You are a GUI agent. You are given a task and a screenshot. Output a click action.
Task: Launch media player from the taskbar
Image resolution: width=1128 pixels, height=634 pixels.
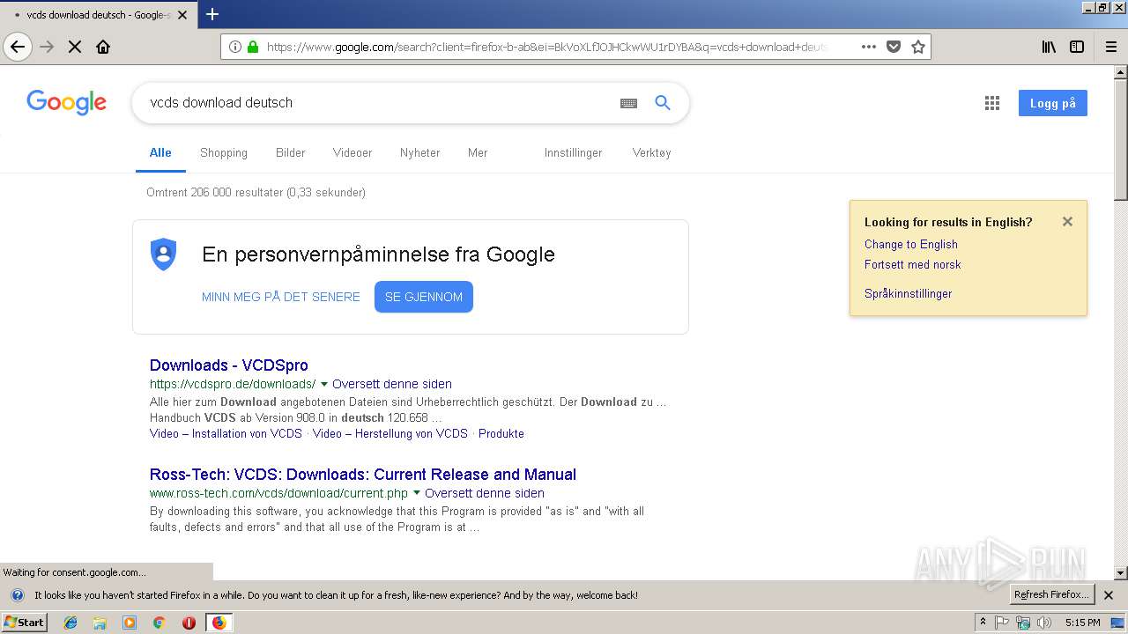point(130,623)
